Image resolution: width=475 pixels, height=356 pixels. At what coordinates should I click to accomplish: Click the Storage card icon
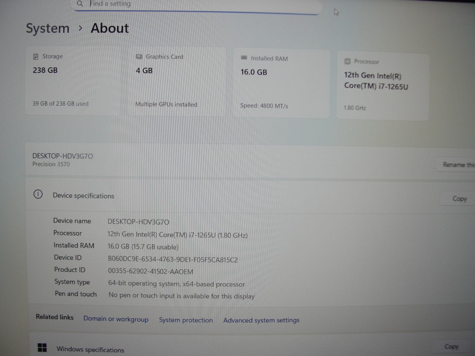point(36,56)
